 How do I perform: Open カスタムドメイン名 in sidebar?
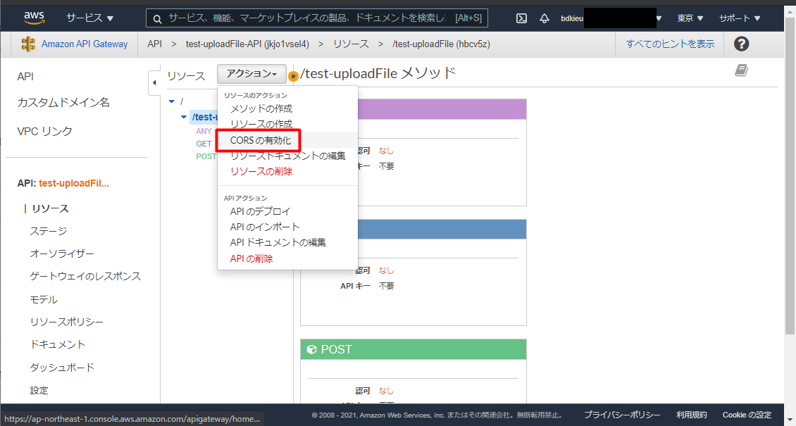coord(63,103)
